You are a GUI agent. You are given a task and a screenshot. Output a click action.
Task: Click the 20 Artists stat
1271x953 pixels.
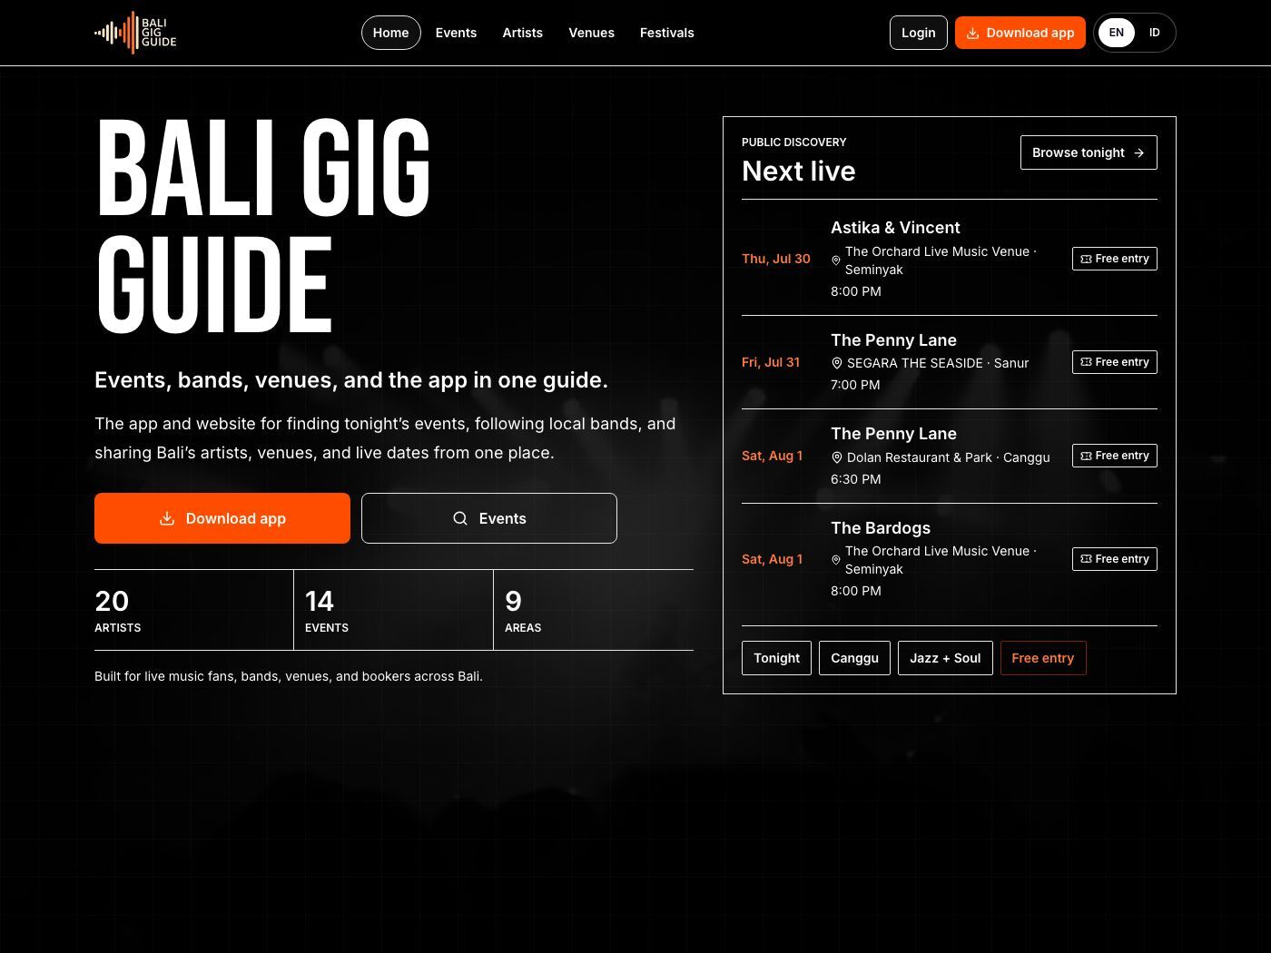click(193, 610)
